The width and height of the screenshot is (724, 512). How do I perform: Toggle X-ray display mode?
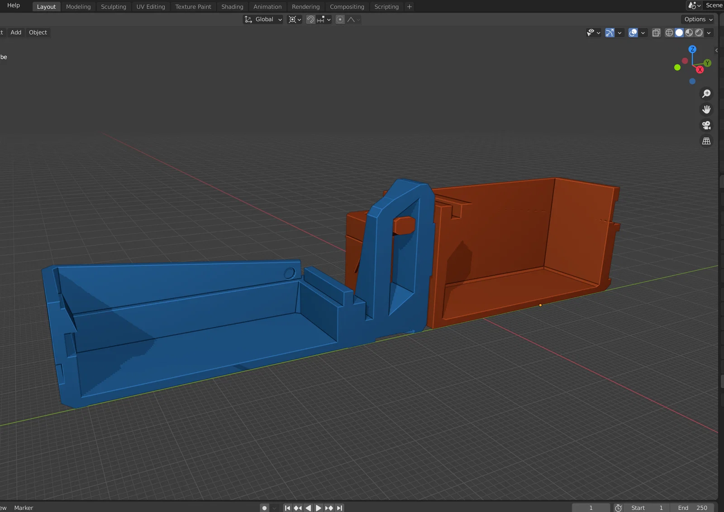pyautogui.click(x=656, y=33)
